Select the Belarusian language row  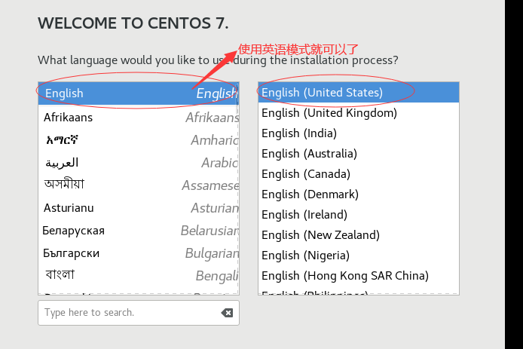(139, 231)
